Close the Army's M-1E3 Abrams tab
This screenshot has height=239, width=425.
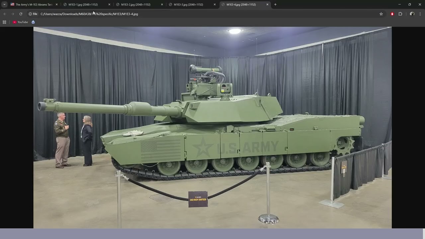tap(56, 5)
